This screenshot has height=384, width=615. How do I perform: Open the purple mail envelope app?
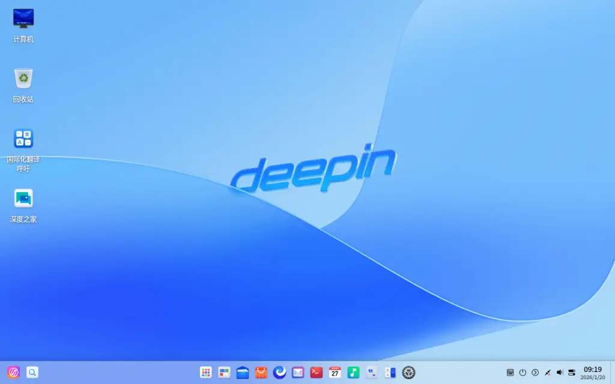[298, 373]
